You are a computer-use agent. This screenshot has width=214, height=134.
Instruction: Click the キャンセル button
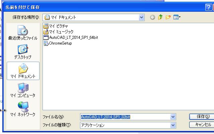(202, 125)
